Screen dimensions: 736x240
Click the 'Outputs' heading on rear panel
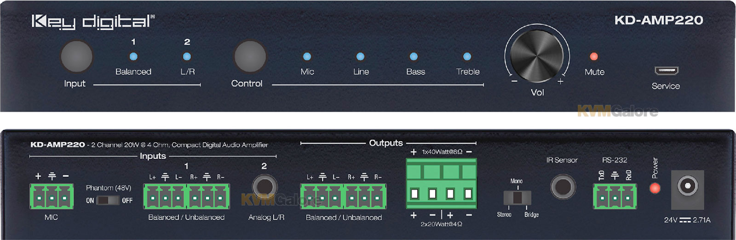[x=386, y=143]
